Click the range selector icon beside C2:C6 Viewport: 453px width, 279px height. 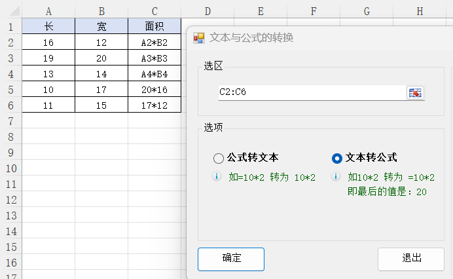[x=415, y=93]
